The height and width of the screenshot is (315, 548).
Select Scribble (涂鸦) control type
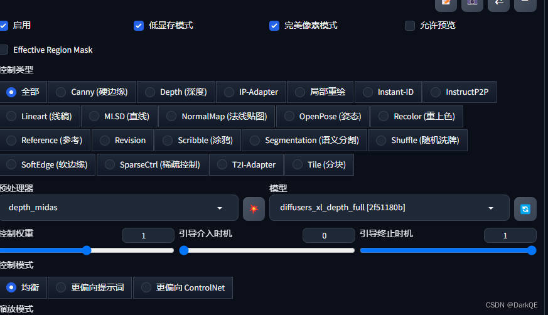(198, 141)
